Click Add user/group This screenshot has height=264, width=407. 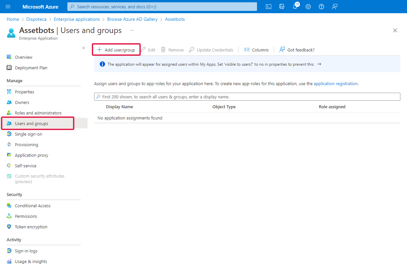tap(116, 50)
